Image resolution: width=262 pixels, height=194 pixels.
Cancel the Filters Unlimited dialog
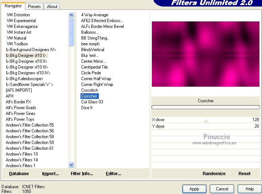click(x=222, y=189)
